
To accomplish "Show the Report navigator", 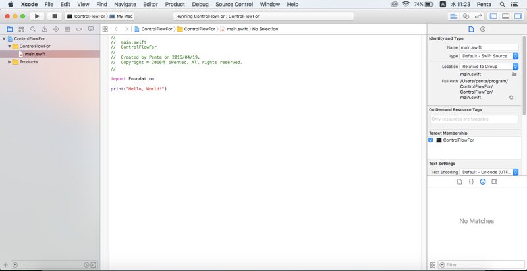I will pos(91,29).
